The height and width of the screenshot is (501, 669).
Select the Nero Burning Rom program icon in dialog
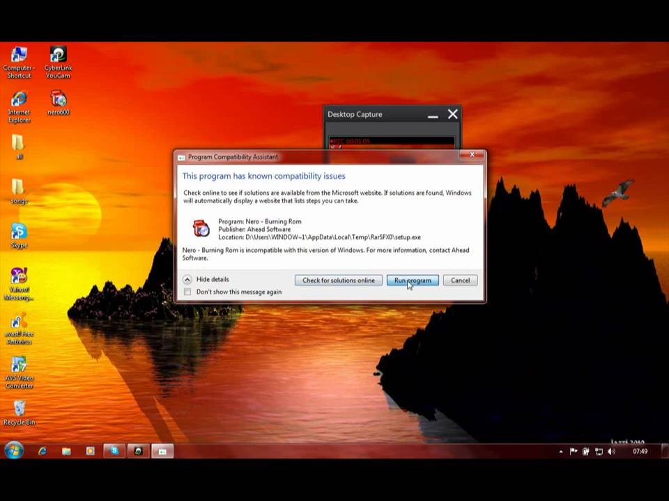tap(200, 228)
